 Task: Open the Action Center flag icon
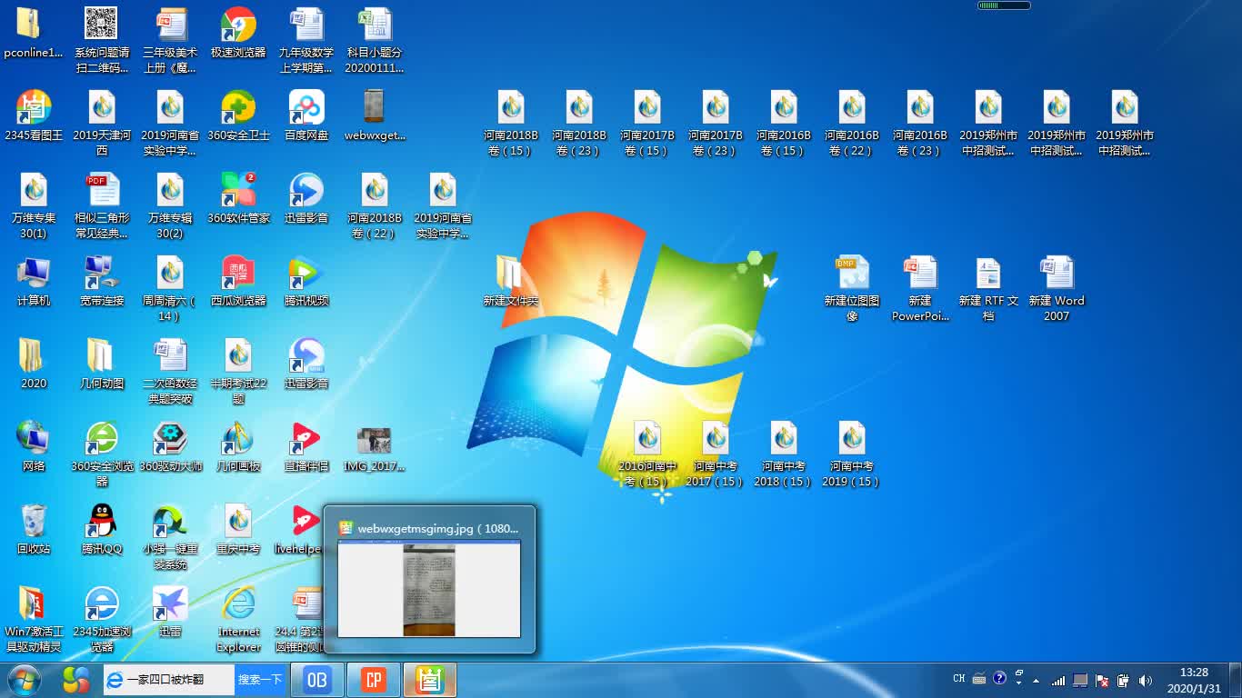click(1102, 680)
